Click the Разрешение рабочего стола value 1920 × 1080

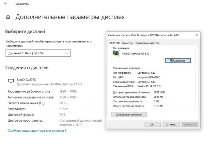68,91
